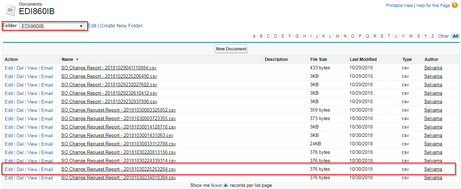Image resolution: width=461 pixels, height=189 pixels.
Task: Click the 433 bytes file size cell
Action: click(320, 68)
